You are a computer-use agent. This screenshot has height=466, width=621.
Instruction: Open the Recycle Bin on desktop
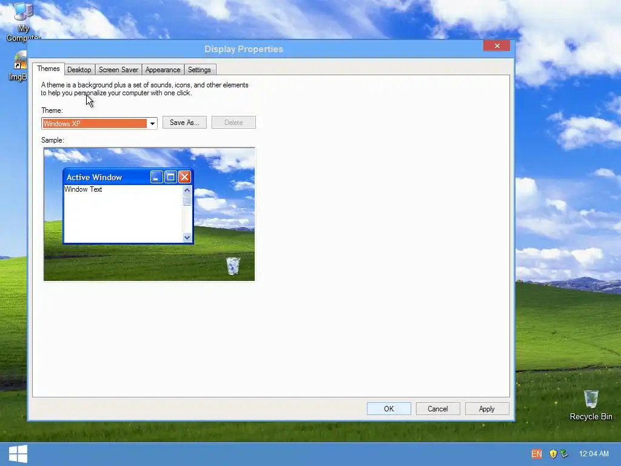click(591, 405)
